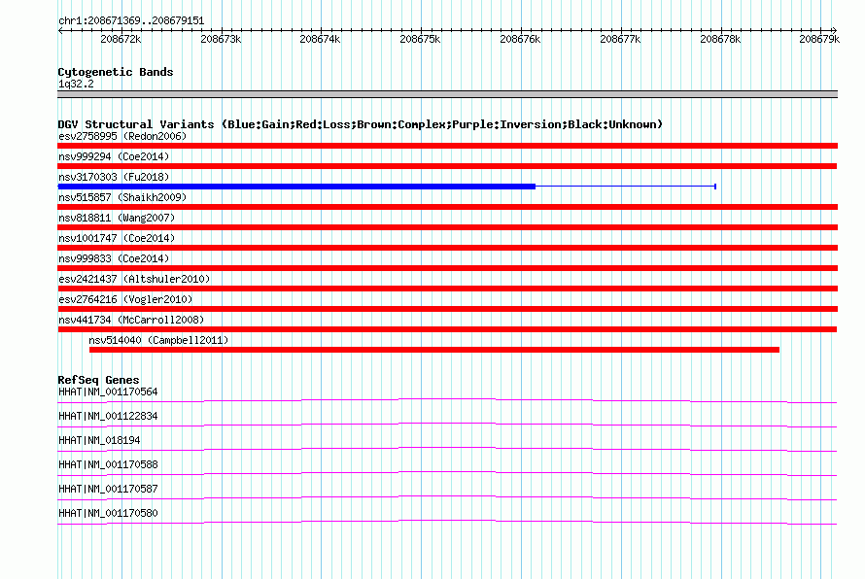
Task: Click the red bar under esv2758995
Action: coord(447,146)
